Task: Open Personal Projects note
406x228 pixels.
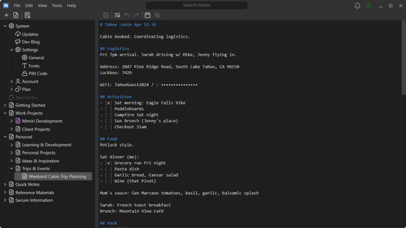Action: (39, 153)
